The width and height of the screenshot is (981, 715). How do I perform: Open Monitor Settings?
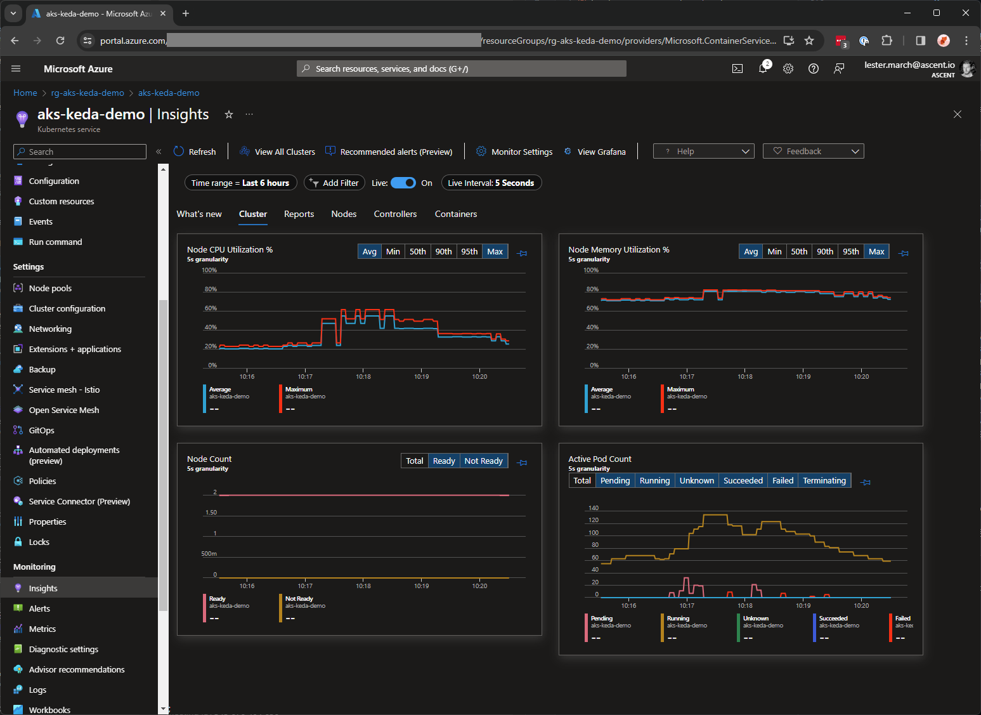pyautogui.click(x=514, y=152)
